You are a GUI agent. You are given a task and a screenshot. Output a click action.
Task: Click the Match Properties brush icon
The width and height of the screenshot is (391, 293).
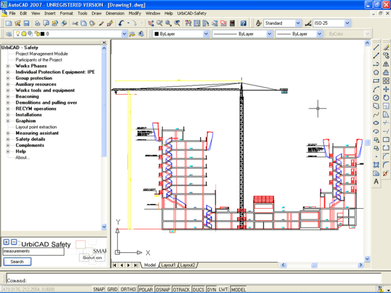point(101,23)
